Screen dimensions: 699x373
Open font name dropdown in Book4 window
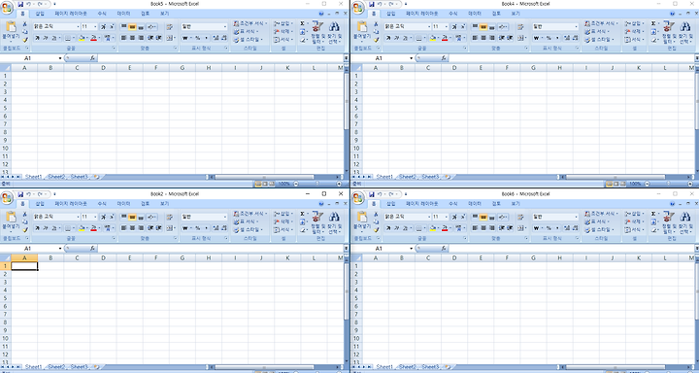click(429, 27)
